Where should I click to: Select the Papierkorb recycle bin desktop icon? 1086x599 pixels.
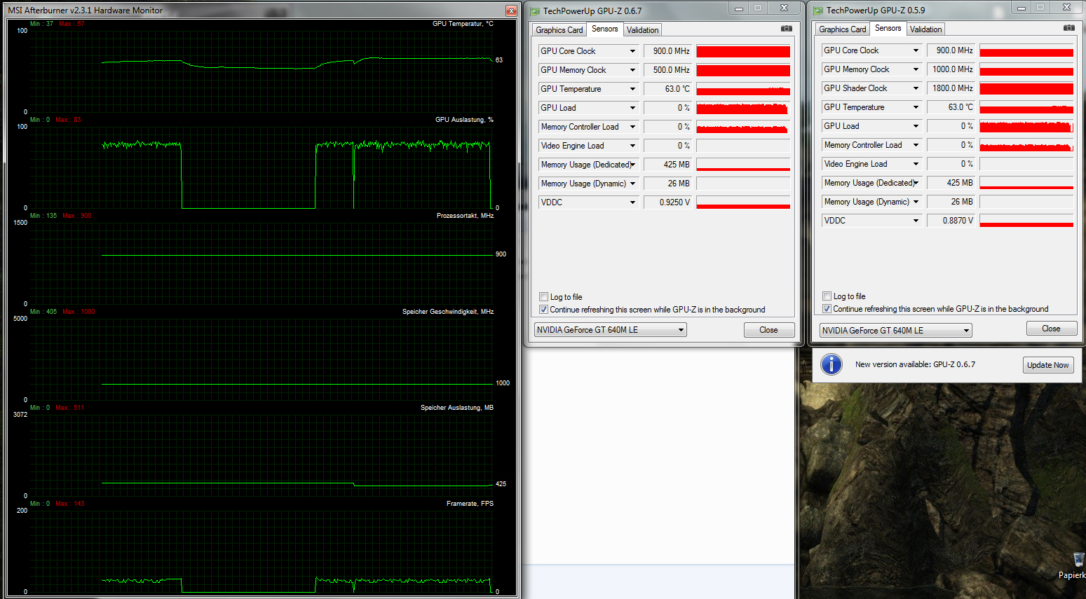(x=1078, y=560)
